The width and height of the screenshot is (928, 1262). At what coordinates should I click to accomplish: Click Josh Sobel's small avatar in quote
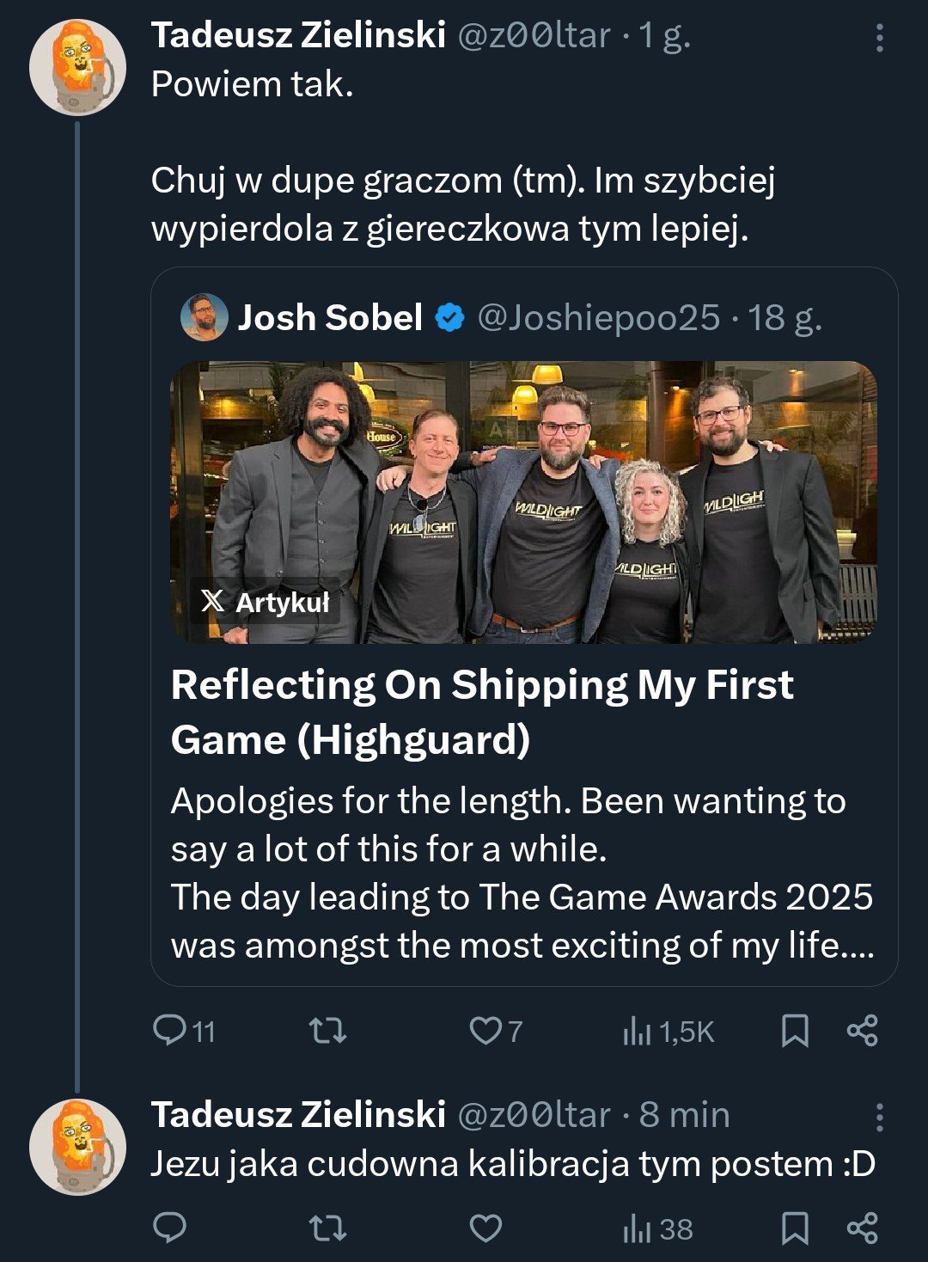pos(204,317)
